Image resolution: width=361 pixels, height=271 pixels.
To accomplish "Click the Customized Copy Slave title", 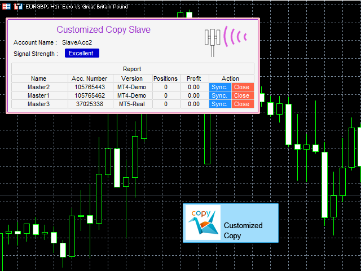I will click(103, 30).
